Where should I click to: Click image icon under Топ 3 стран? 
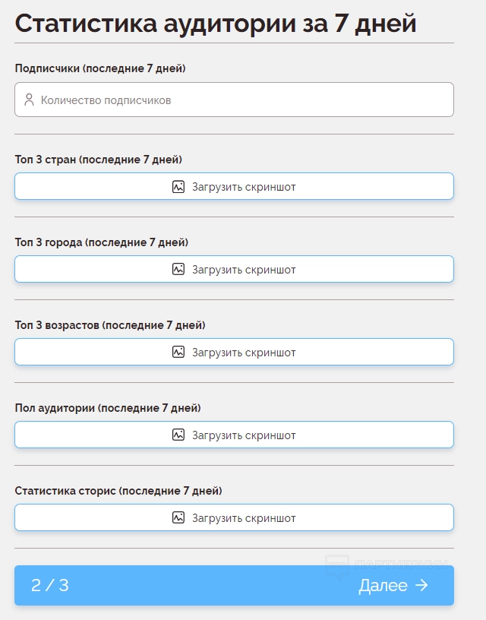pyautogui.click(x=178, y=187)
